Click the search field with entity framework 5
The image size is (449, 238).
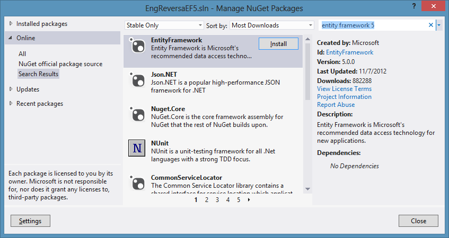click(x=373, y=25)
